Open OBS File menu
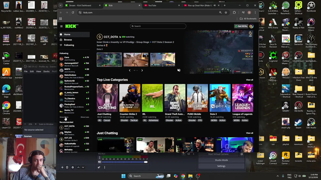 pos(26,71)
